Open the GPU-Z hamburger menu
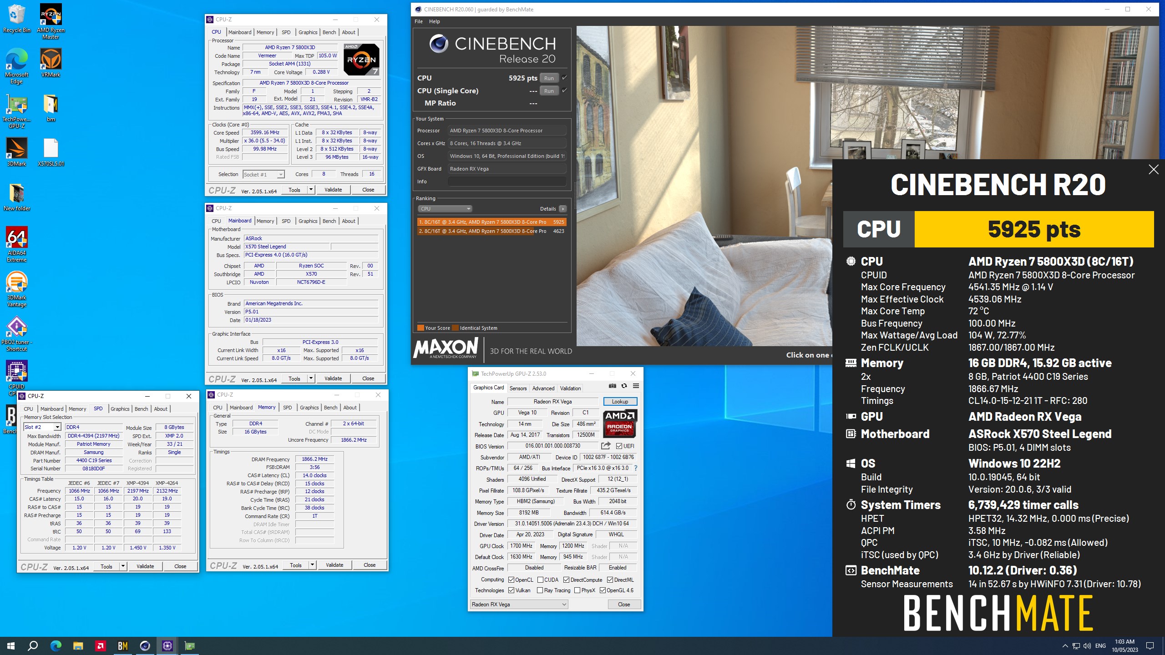Screen dimensions: 1165x655 (x=636, y=386)
